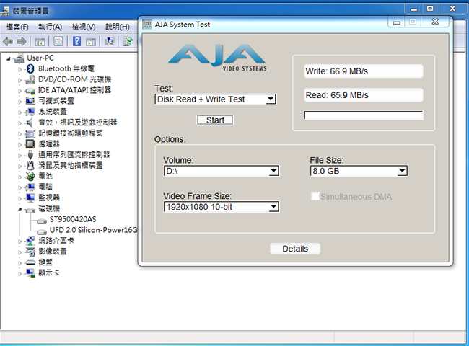Open the 檔案(F) menu
The image size is (469, 346).
pyautogui.click(x=17, y=27)
